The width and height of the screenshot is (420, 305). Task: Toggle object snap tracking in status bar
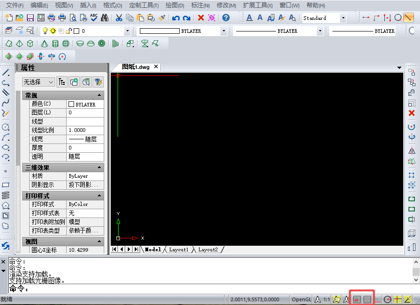click(408, 299)
